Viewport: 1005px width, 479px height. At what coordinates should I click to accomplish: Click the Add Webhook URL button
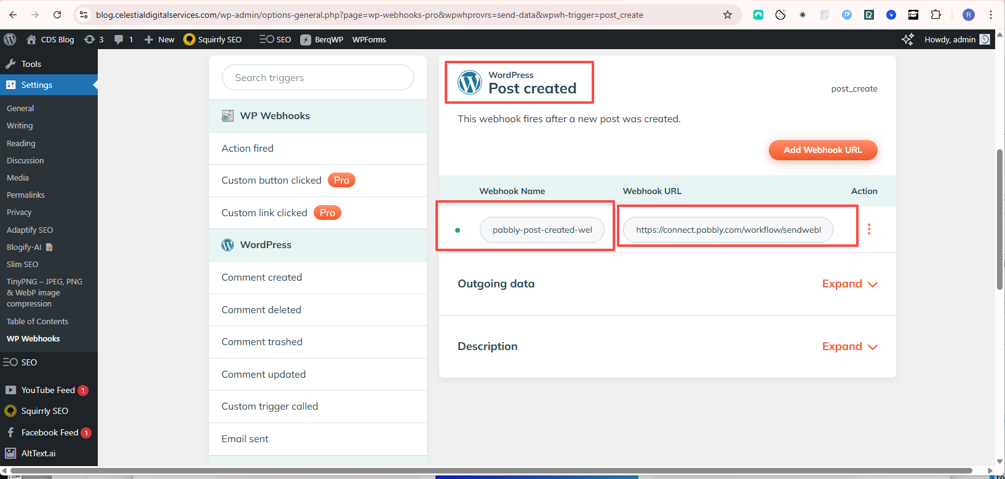click(823, 150)
